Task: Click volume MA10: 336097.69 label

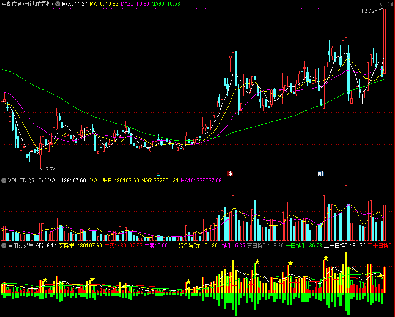Action: [201, 181]
